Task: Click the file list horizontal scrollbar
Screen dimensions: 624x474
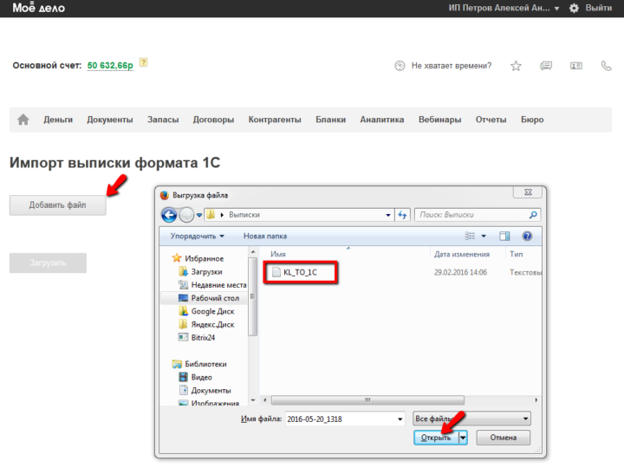Action: click(367, 399)
